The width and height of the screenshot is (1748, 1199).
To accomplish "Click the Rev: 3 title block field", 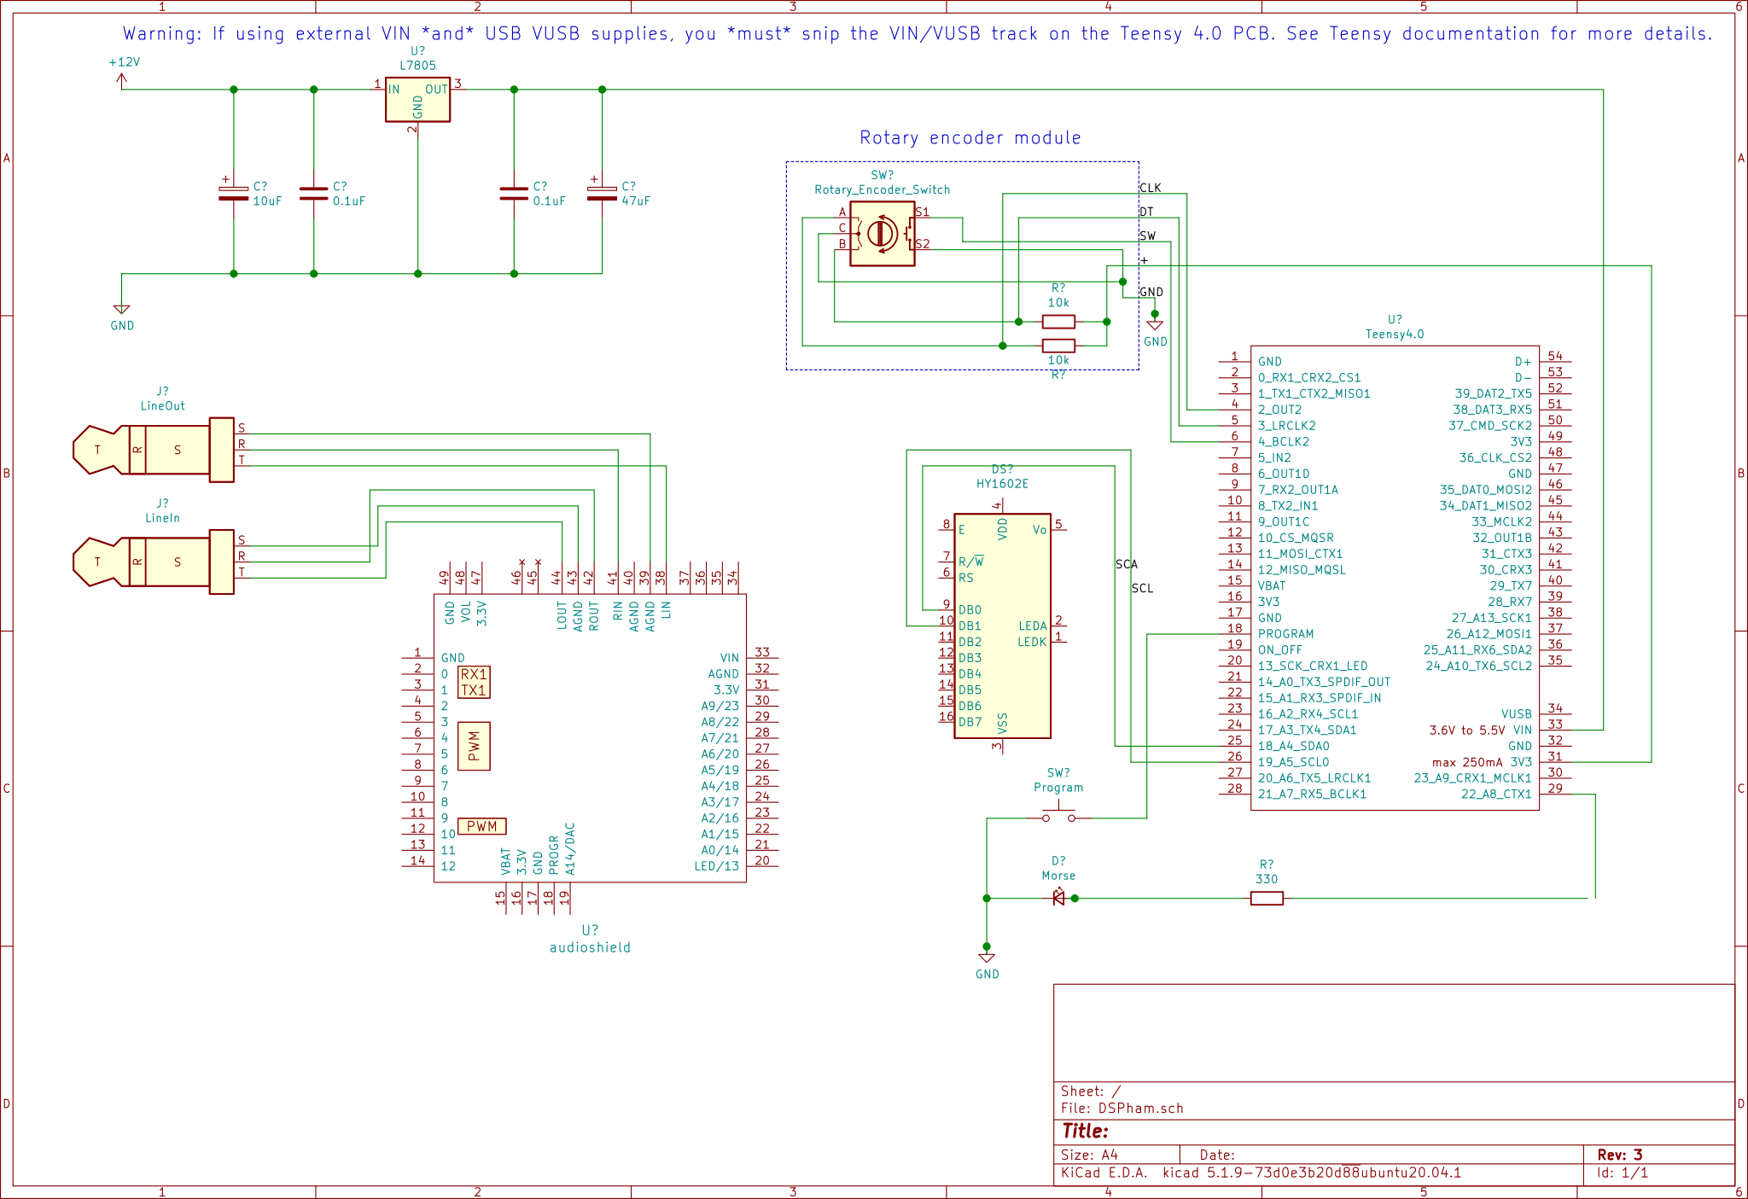I will point(1619,1155).
